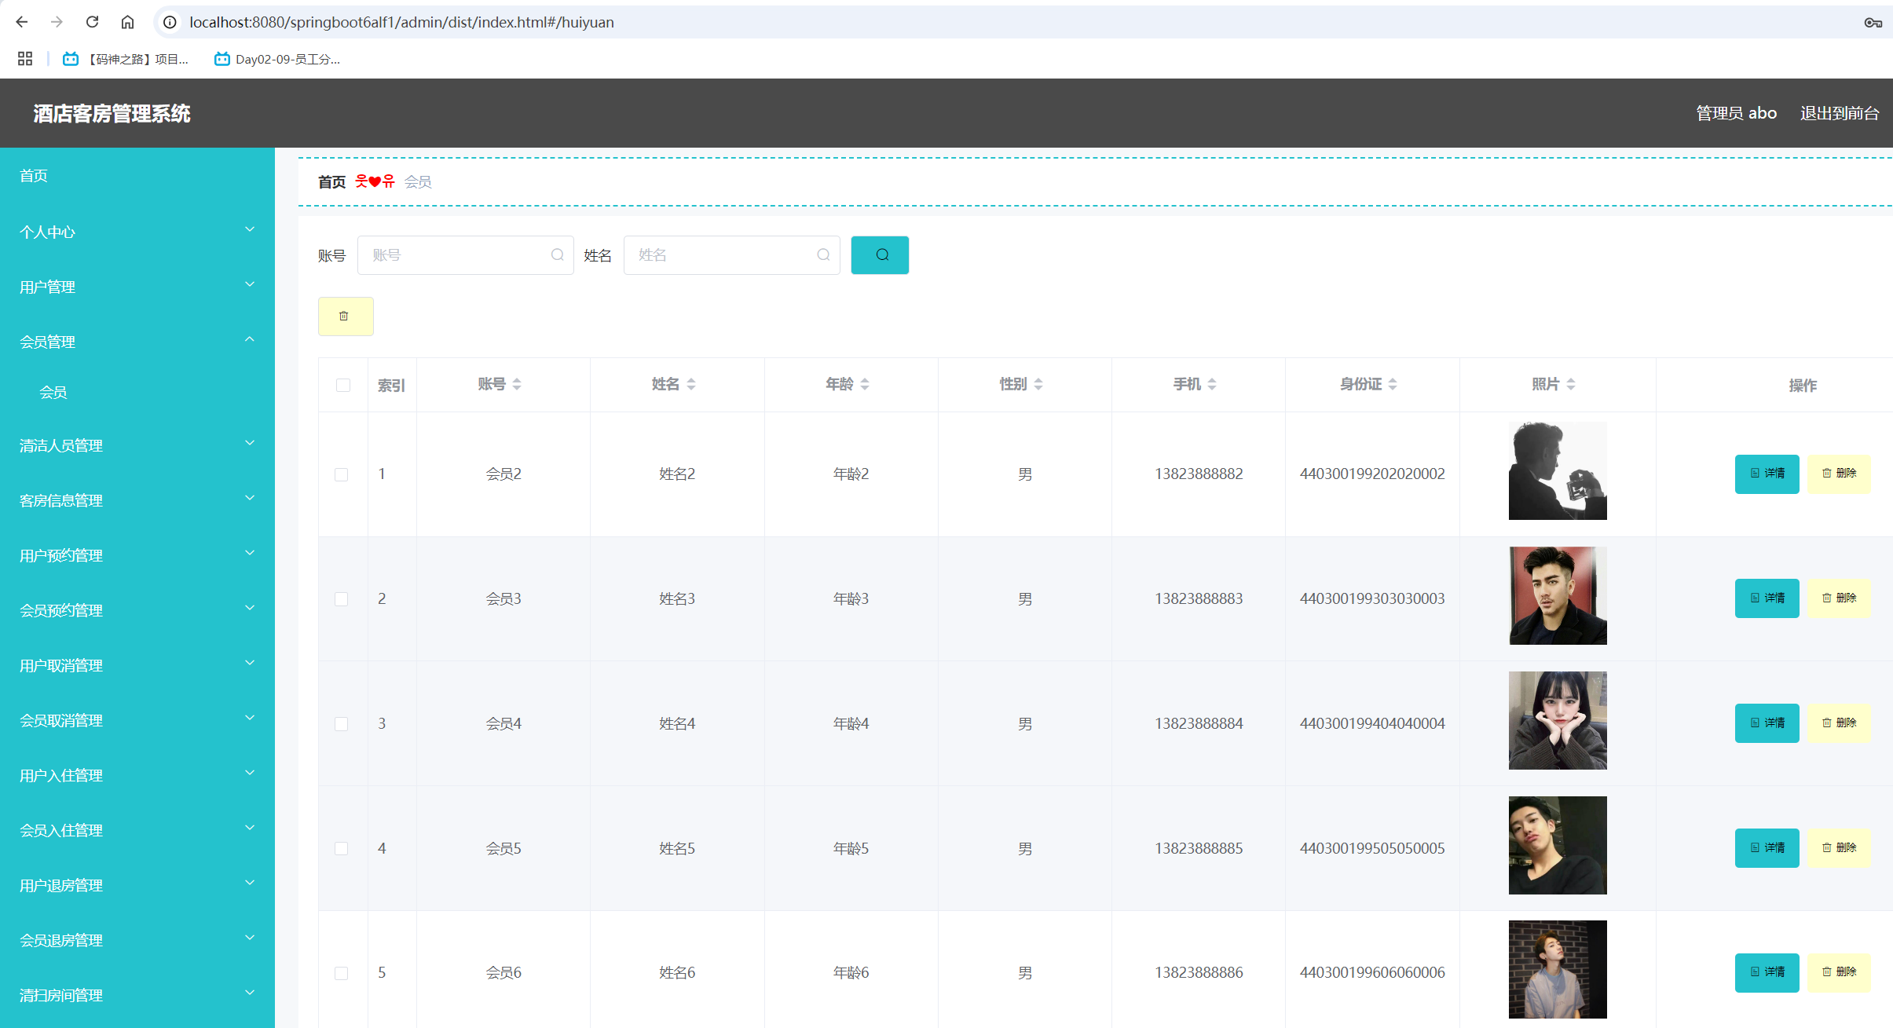Click sort arrows on 手机 column
This screenshot has width=1893, height=1028.
click(1212, 384)
